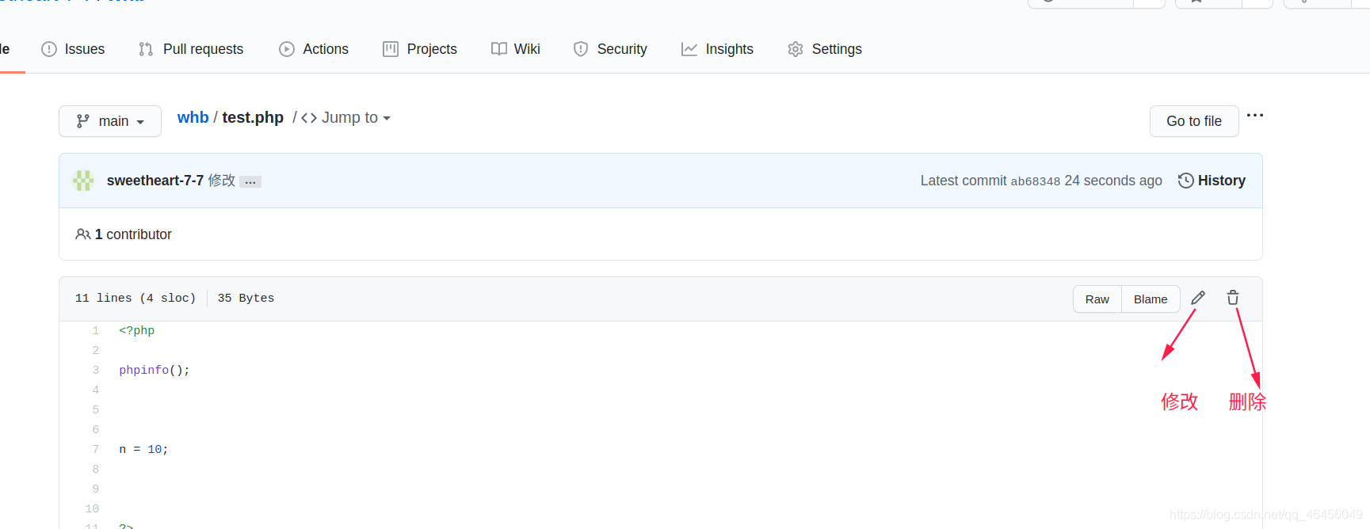
Task: Select line number 3
Action: [x=95, y=370]
